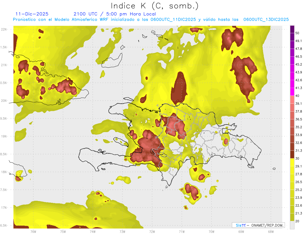Click the colorbar value 26.5

point(299,182)
